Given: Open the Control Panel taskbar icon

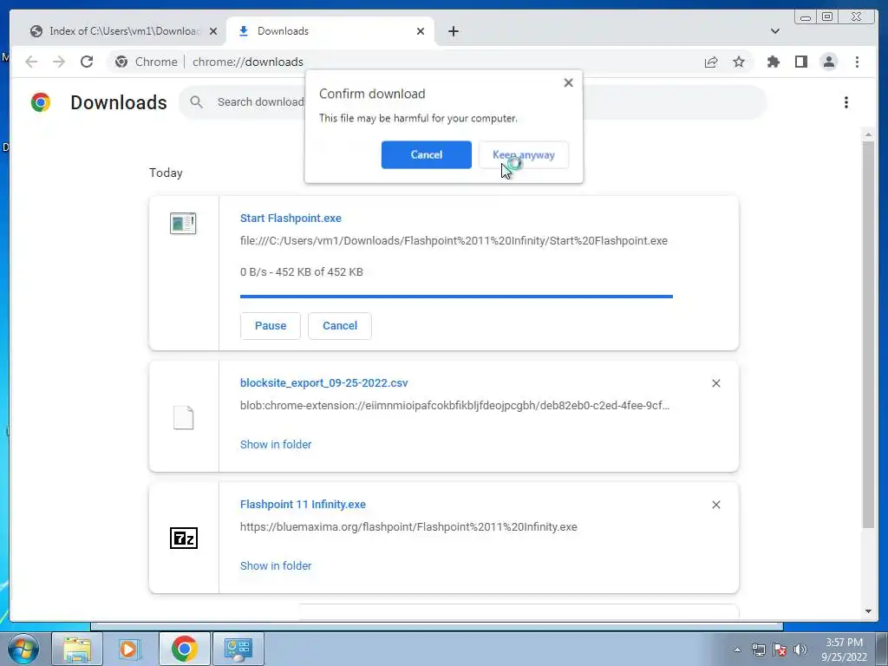Looking at the screenshot, I should coord(238,649).
